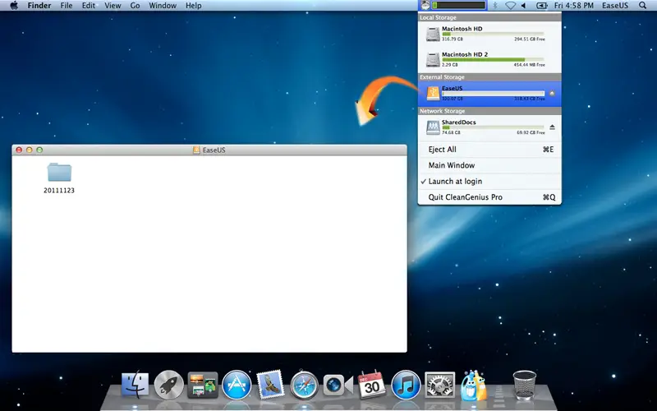Open iTunes from the Dock
This screenshot has height=411, width=657.
click(x=406, y=385)
